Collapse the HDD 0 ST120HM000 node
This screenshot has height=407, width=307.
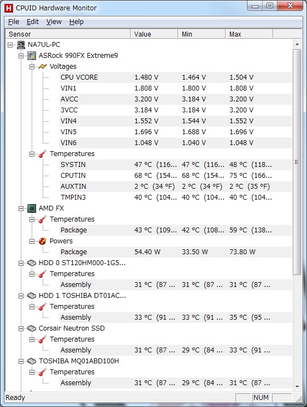(21, 263)
